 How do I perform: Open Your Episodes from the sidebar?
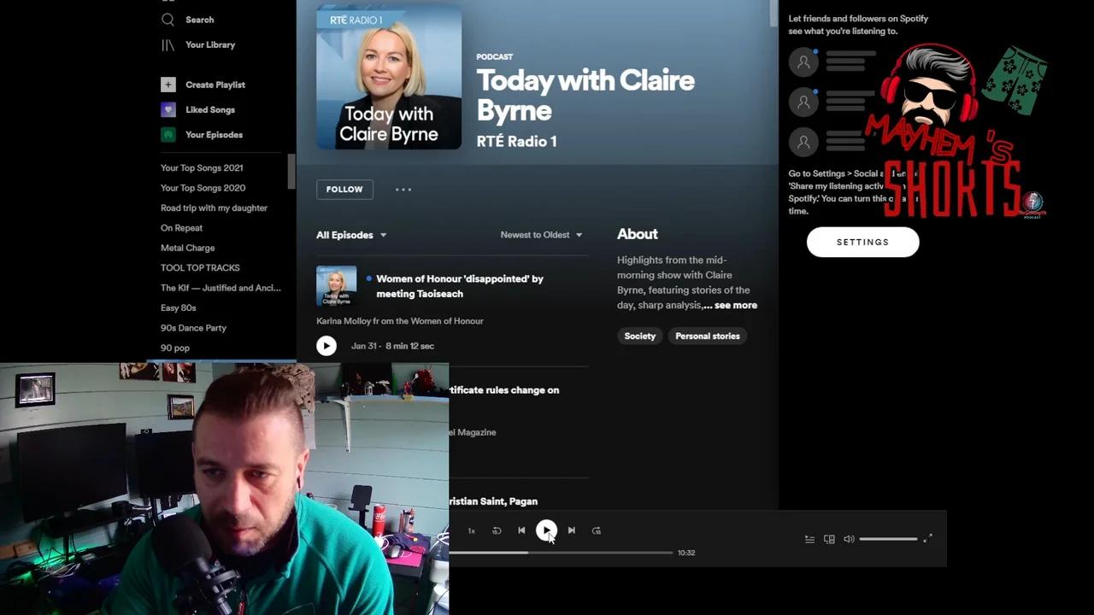pos(214,134)
